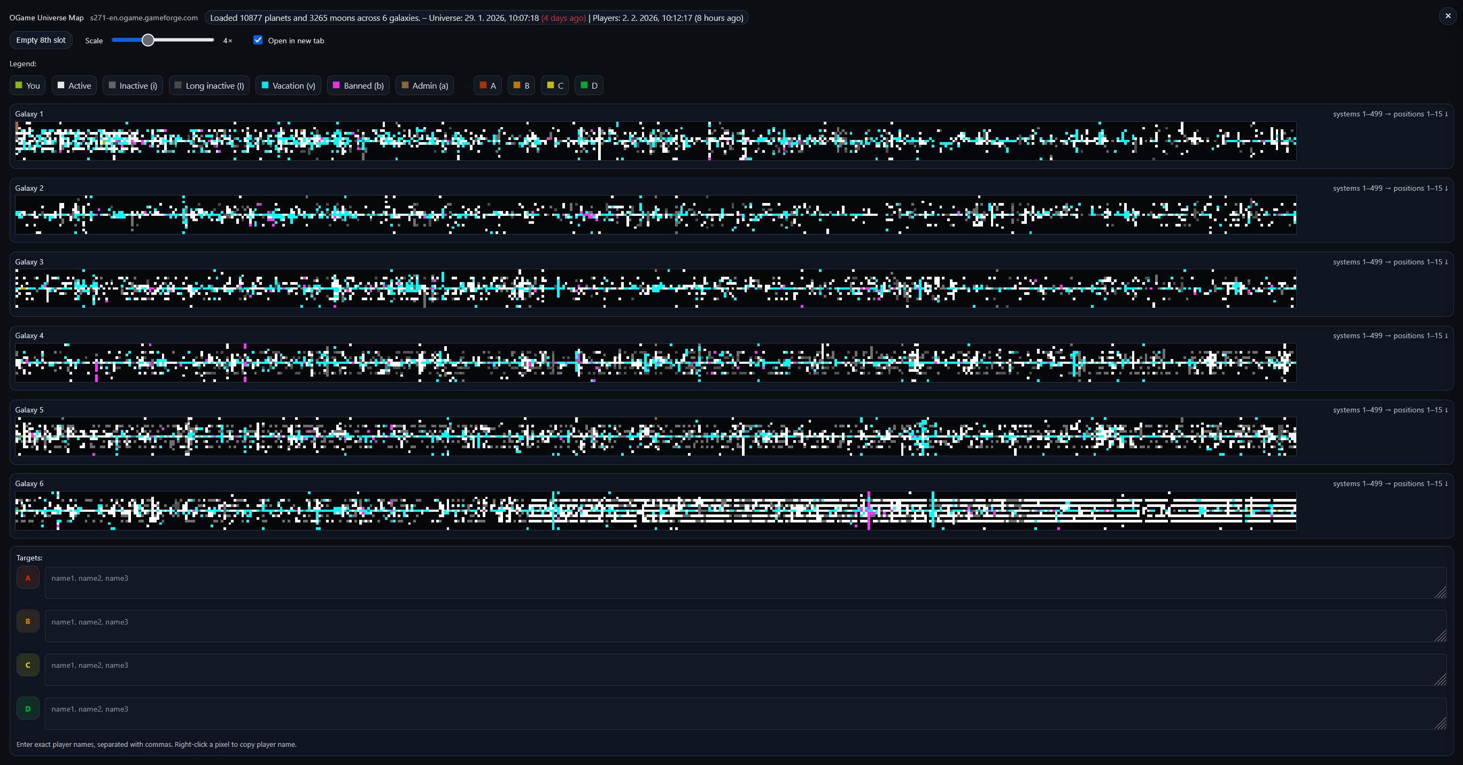Click the A target badge beside the textbox
This screenshot has width=1463, height=765.
tap(28, 577)
